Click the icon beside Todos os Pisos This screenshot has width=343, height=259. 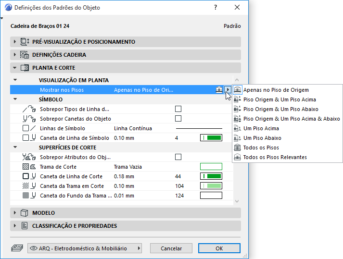237,148
